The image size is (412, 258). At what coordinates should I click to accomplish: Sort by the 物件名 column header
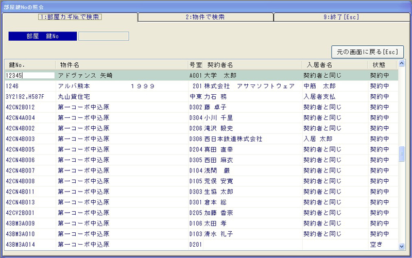pyautogui.click(x=122, y=65)
